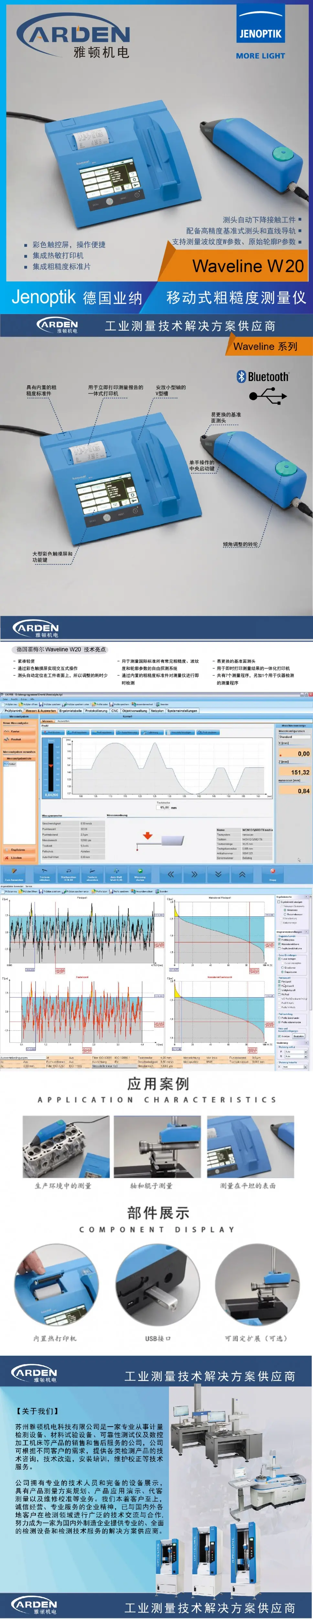Switch to the Objektverwaltung tab

pyautogui.click(x=135, y=711)
